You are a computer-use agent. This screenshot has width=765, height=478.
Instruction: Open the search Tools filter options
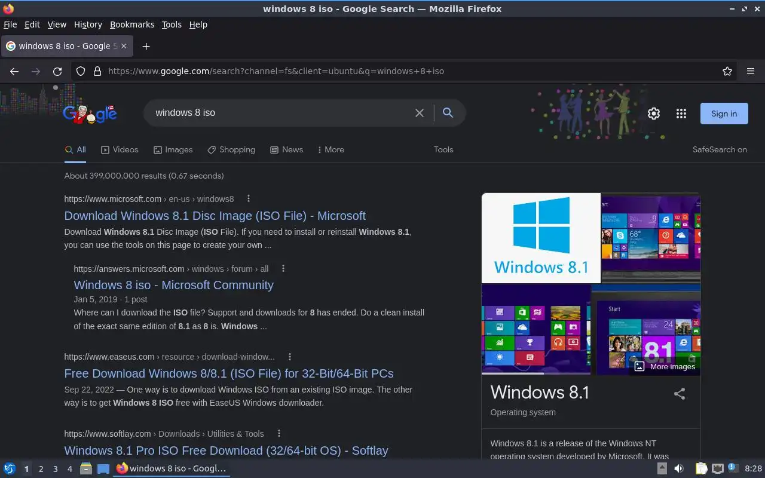(x=443, y=150)
